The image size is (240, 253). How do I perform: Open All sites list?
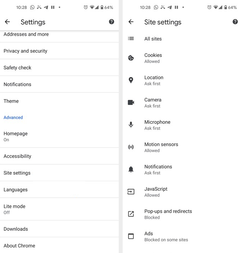[x=153, y=39]
